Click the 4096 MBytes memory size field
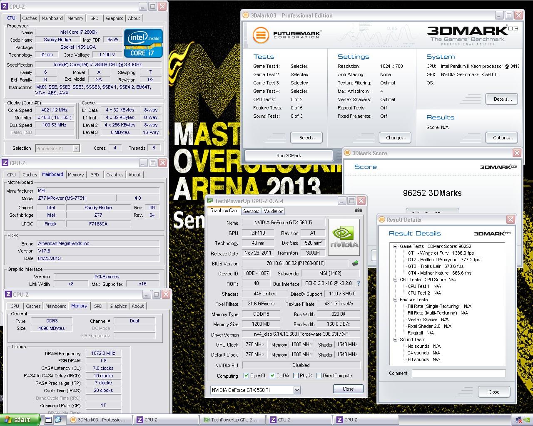The image size is (533, 426). [52, 328]
